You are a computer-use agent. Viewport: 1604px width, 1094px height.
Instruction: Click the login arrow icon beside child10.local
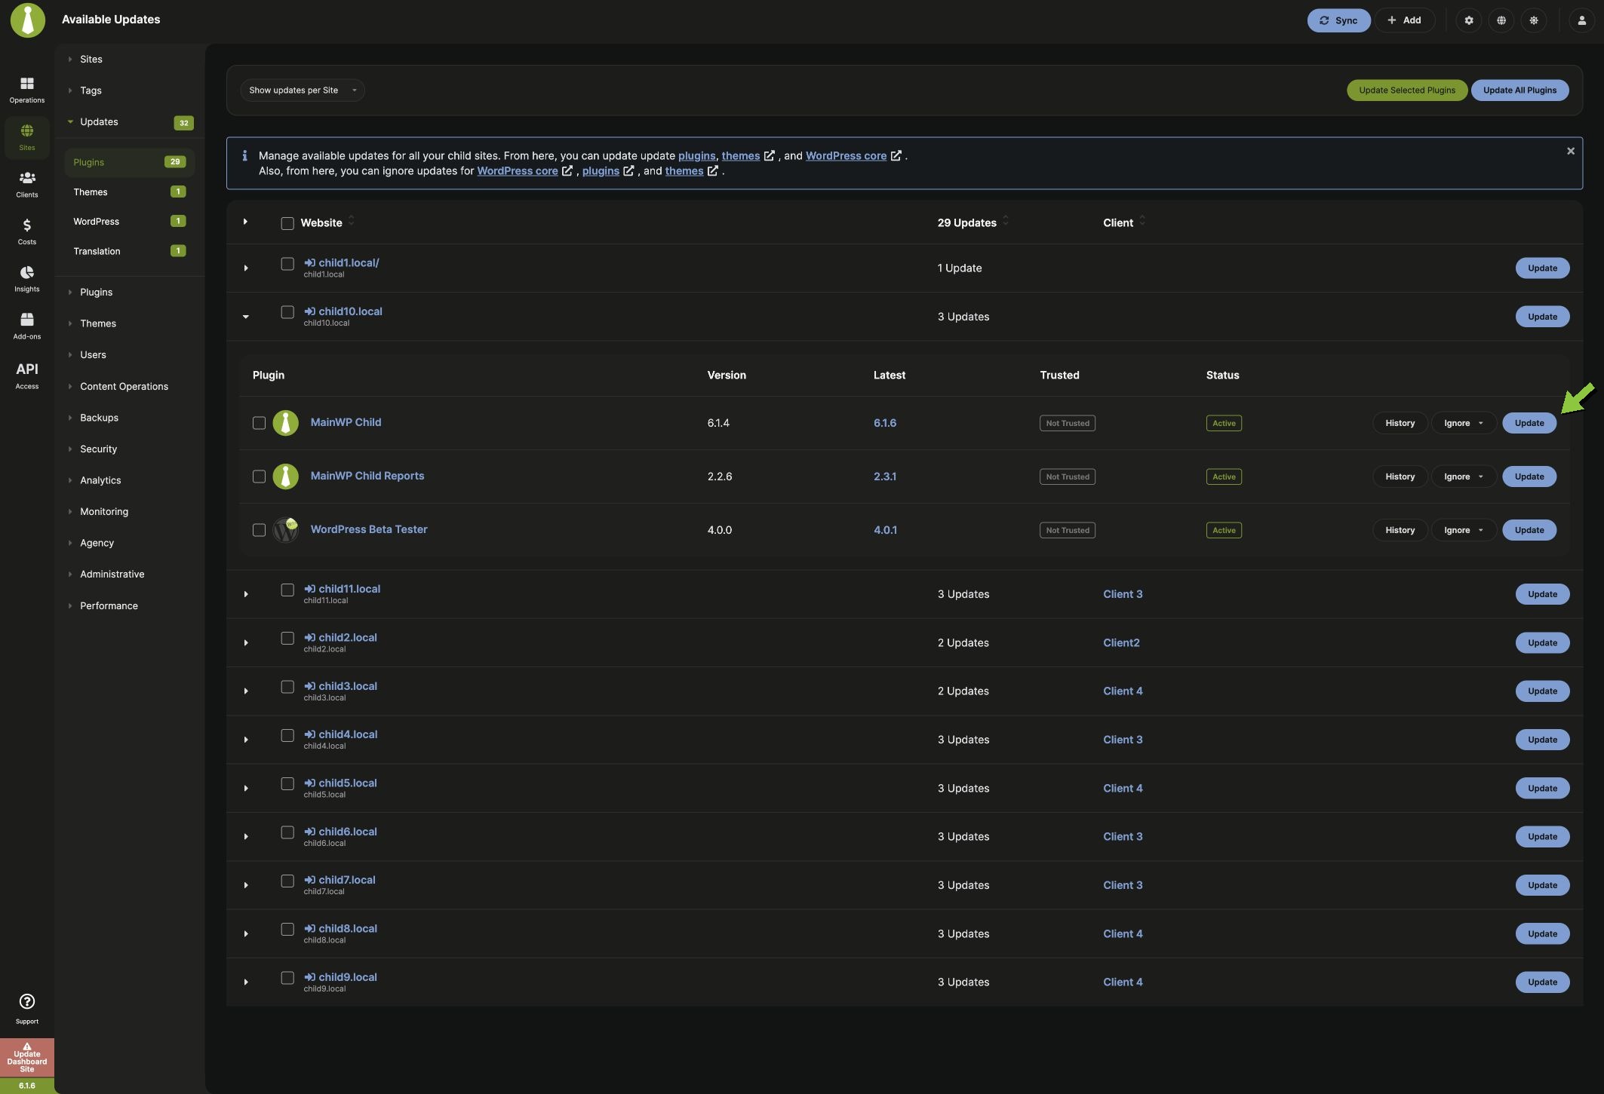click(x=309, y=311)
